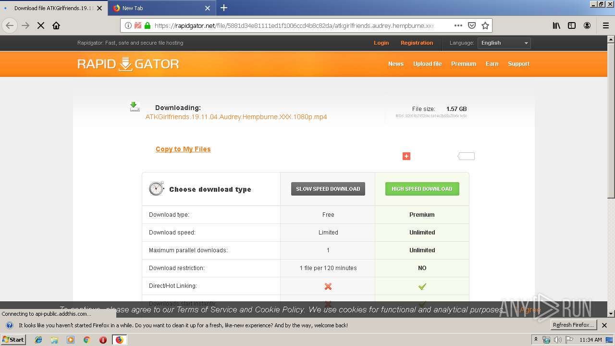Switch to the New Tab tab
Screen dimensions: 615x346
[x=162, y=8]
